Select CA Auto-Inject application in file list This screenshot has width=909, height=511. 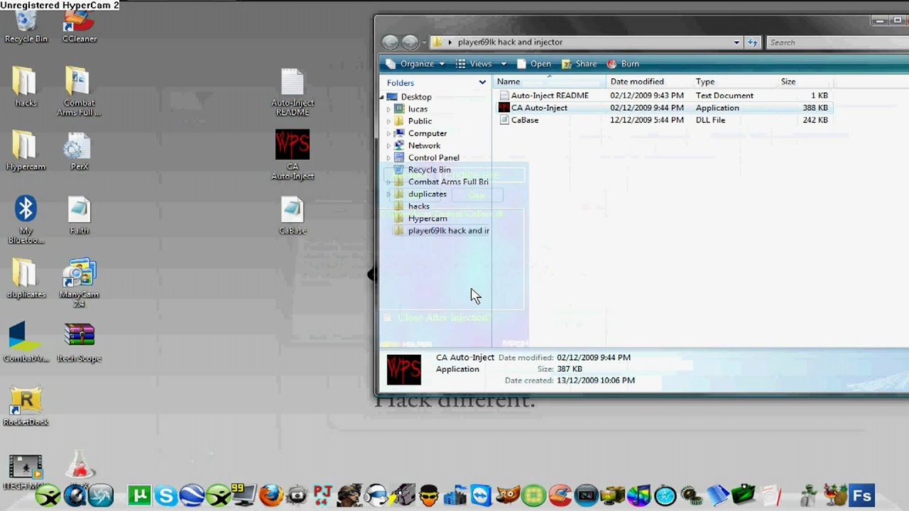664,108
